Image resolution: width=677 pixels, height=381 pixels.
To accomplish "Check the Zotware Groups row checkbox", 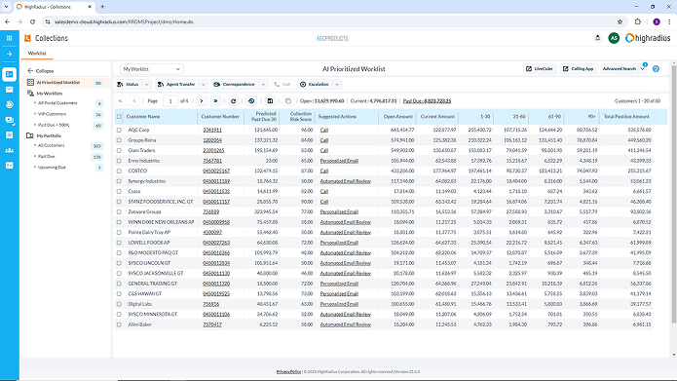I will coord(119,212).
